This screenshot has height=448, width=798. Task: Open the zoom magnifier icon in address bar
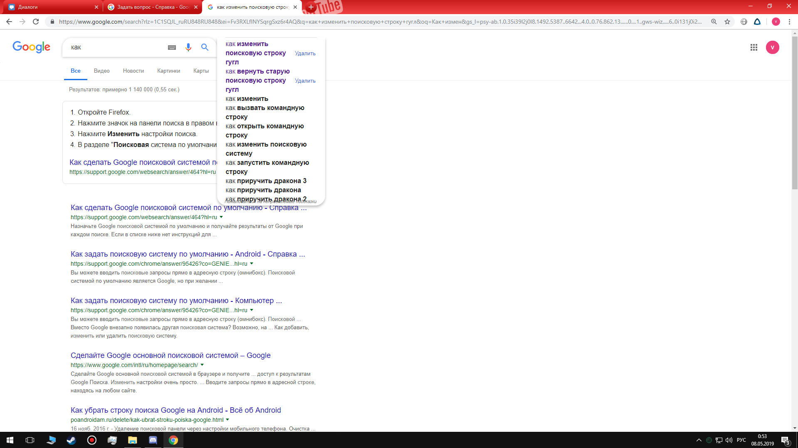pos(714,22)
